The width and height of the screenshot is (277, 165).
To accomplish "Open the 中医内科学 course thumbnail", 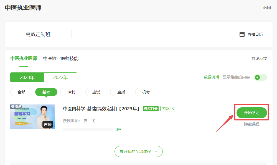I will pos(32,117).
